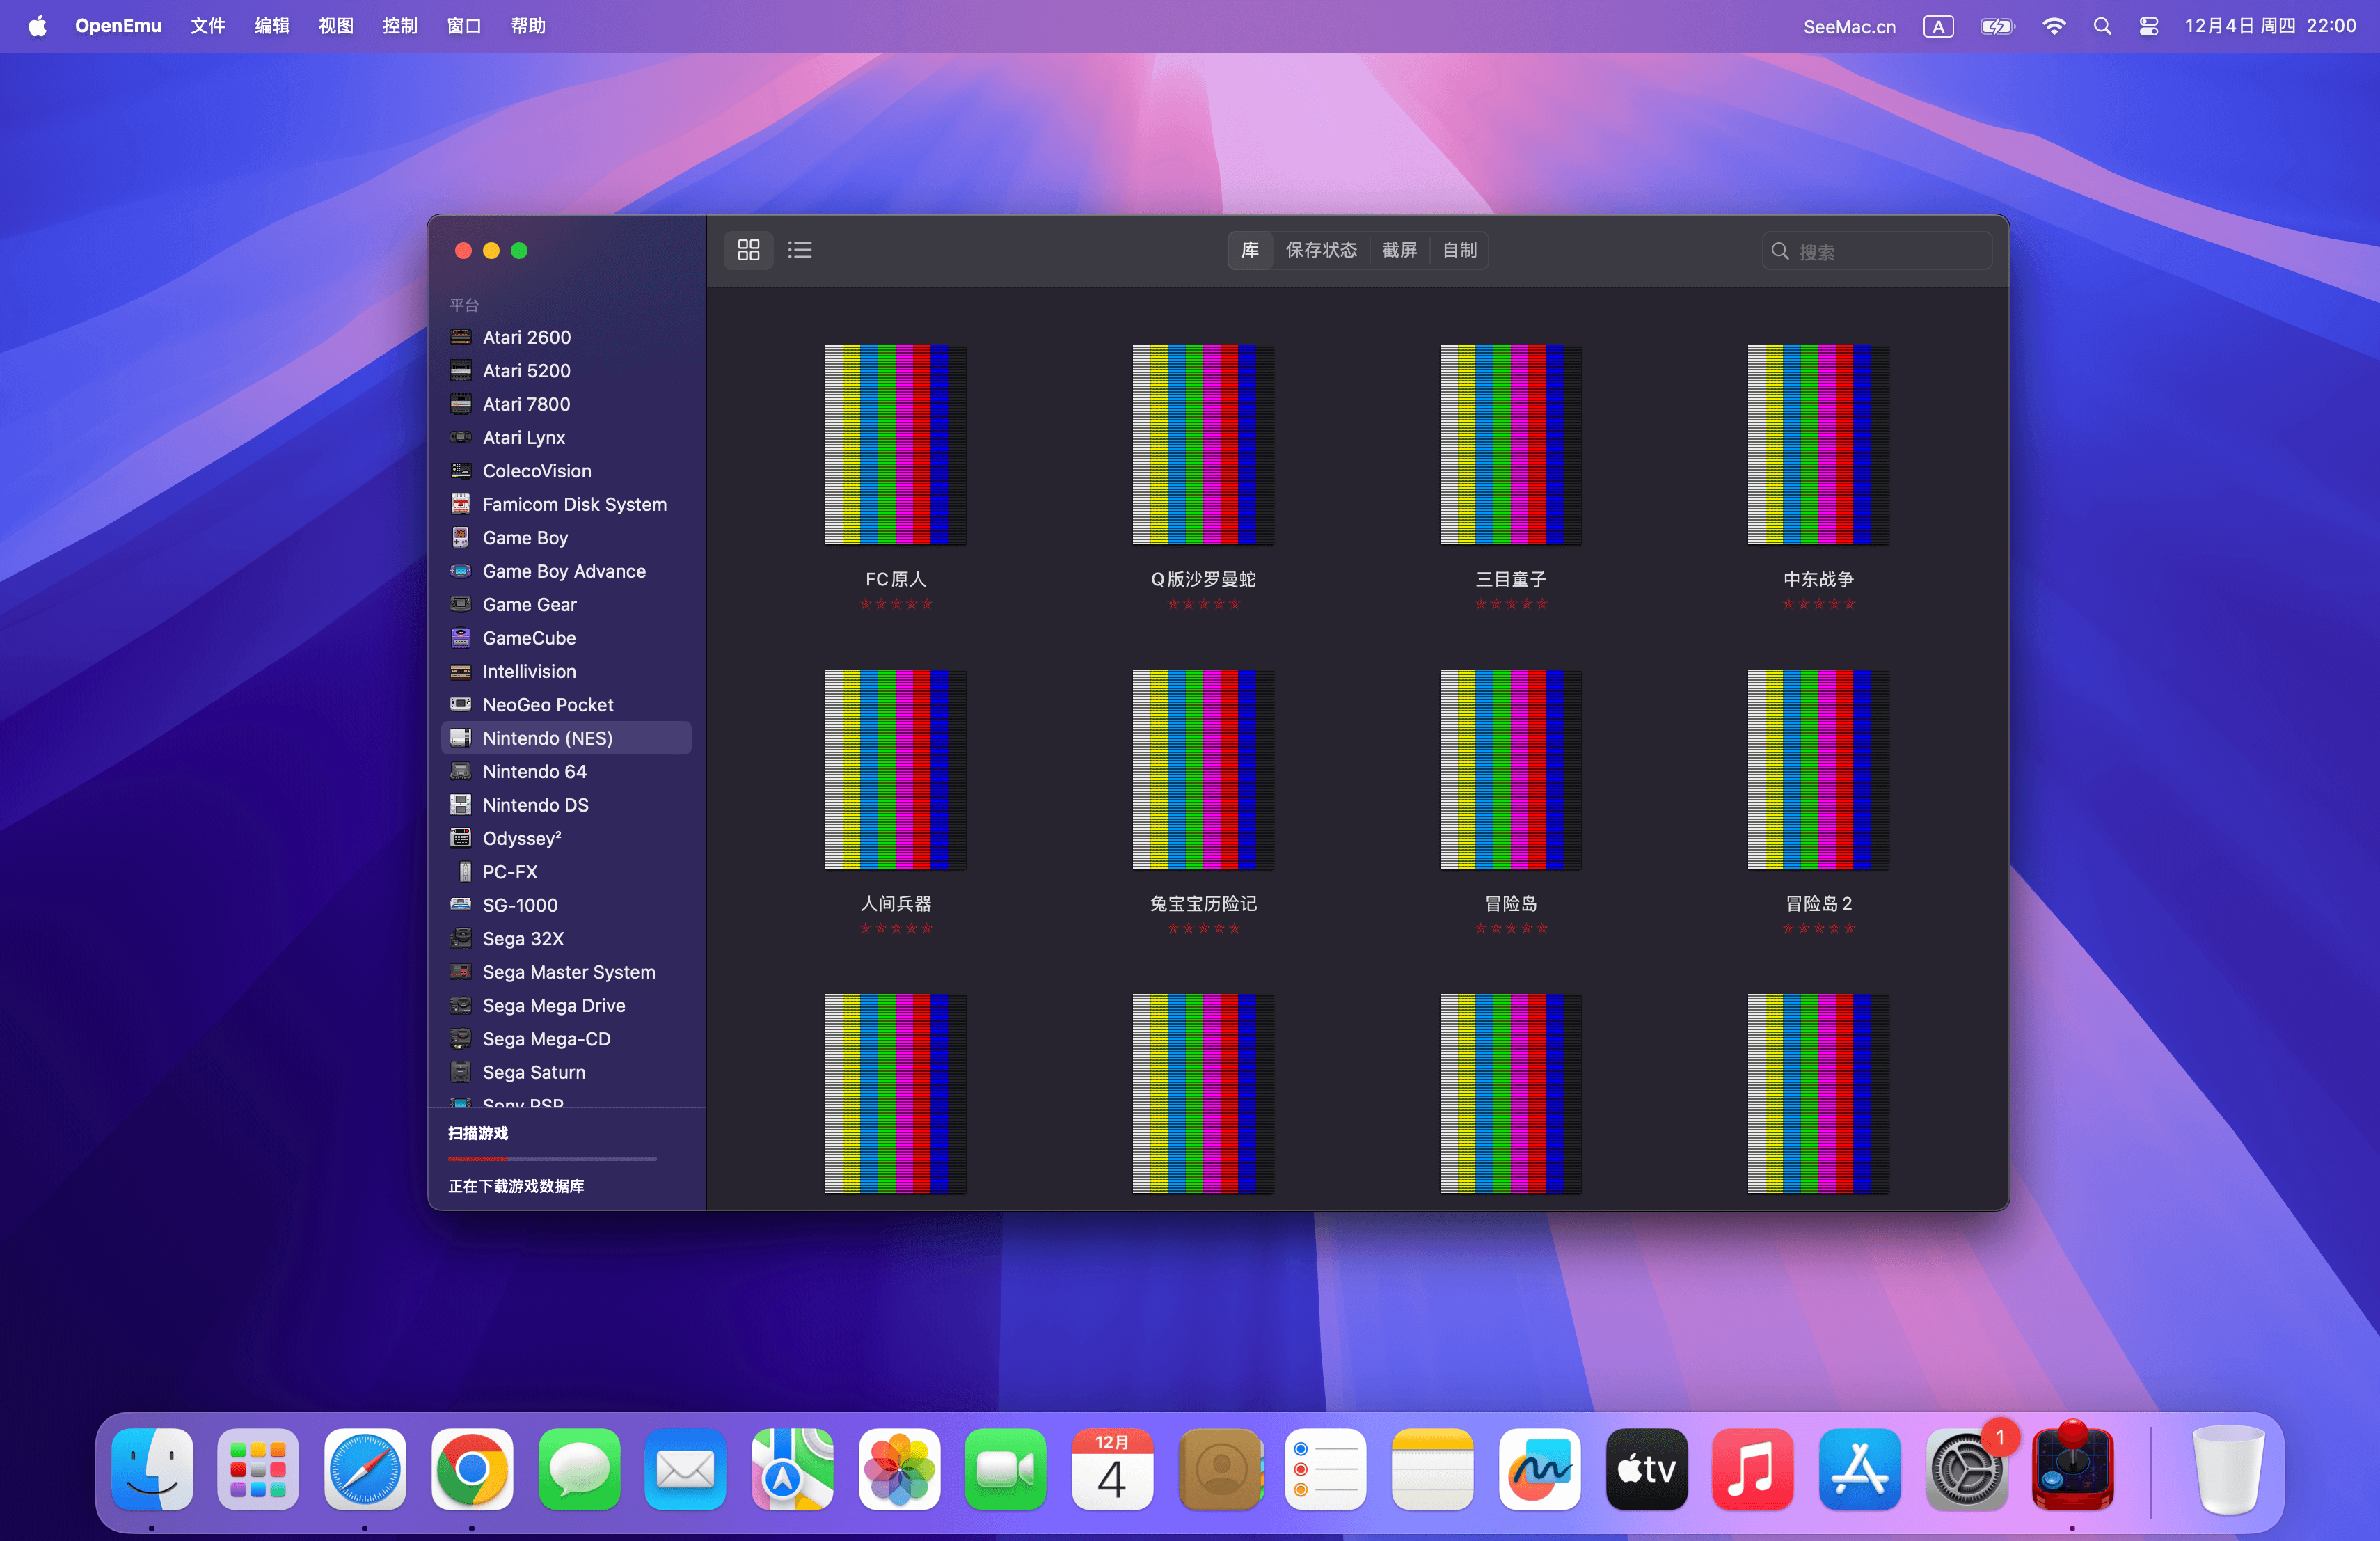Viewport: 2380px width, 1541px height.
Task: Switch to grid view layout
Action: pos(748,250)
